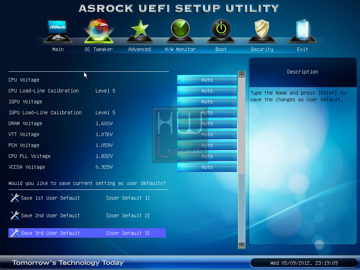Switch to the Security tab label
This screenshot has height=270, width=360.
coord(262,49)
